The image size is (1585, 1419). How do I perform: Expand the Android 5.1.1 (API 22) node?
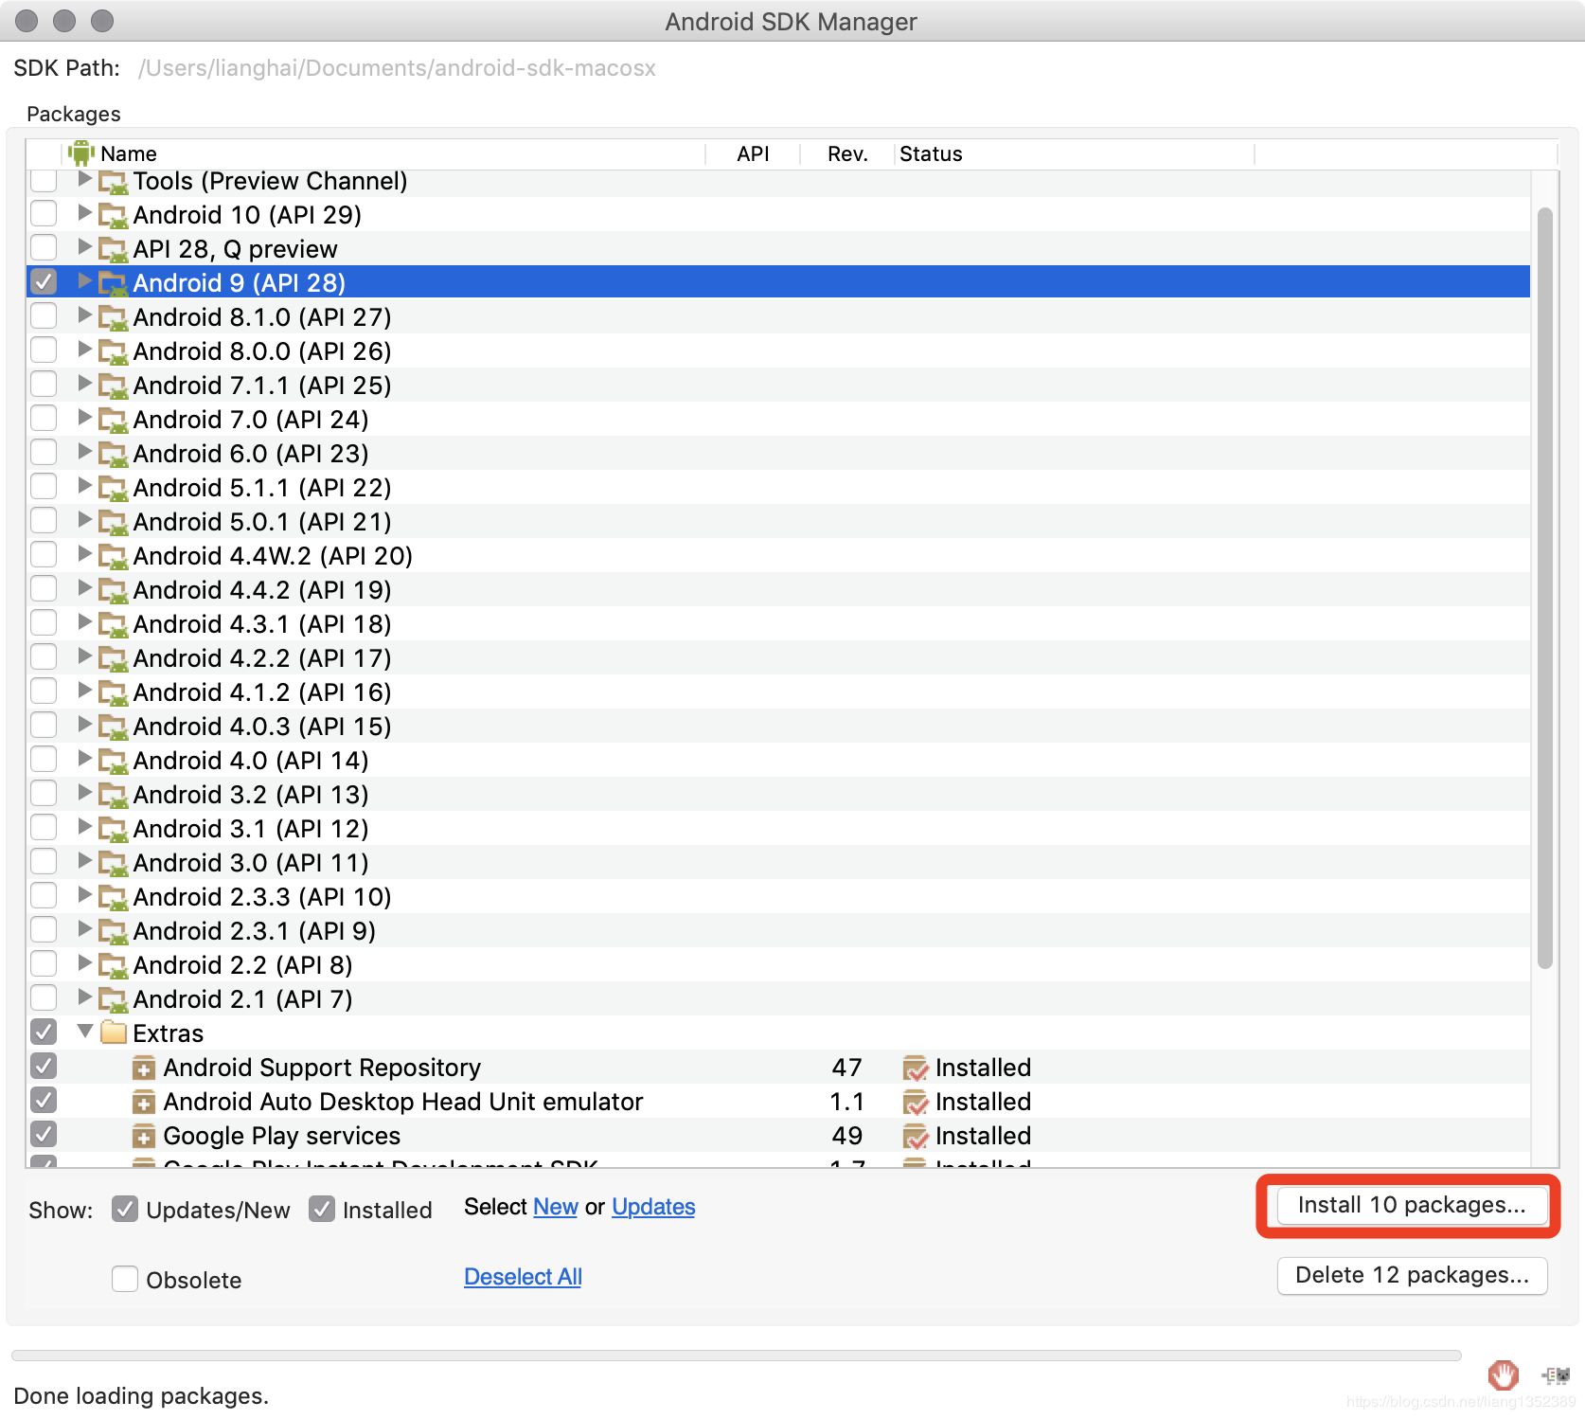coord(84,485)
